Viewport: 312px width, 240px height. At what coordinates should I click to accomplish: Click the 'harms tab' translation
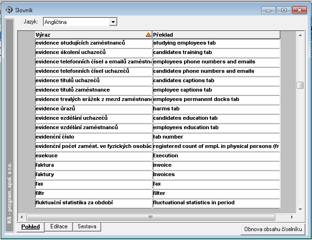pos(216,109)
